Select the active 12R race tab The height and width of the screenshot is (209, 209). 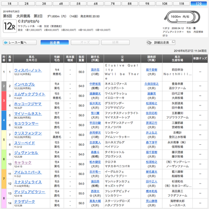(199, 4)
